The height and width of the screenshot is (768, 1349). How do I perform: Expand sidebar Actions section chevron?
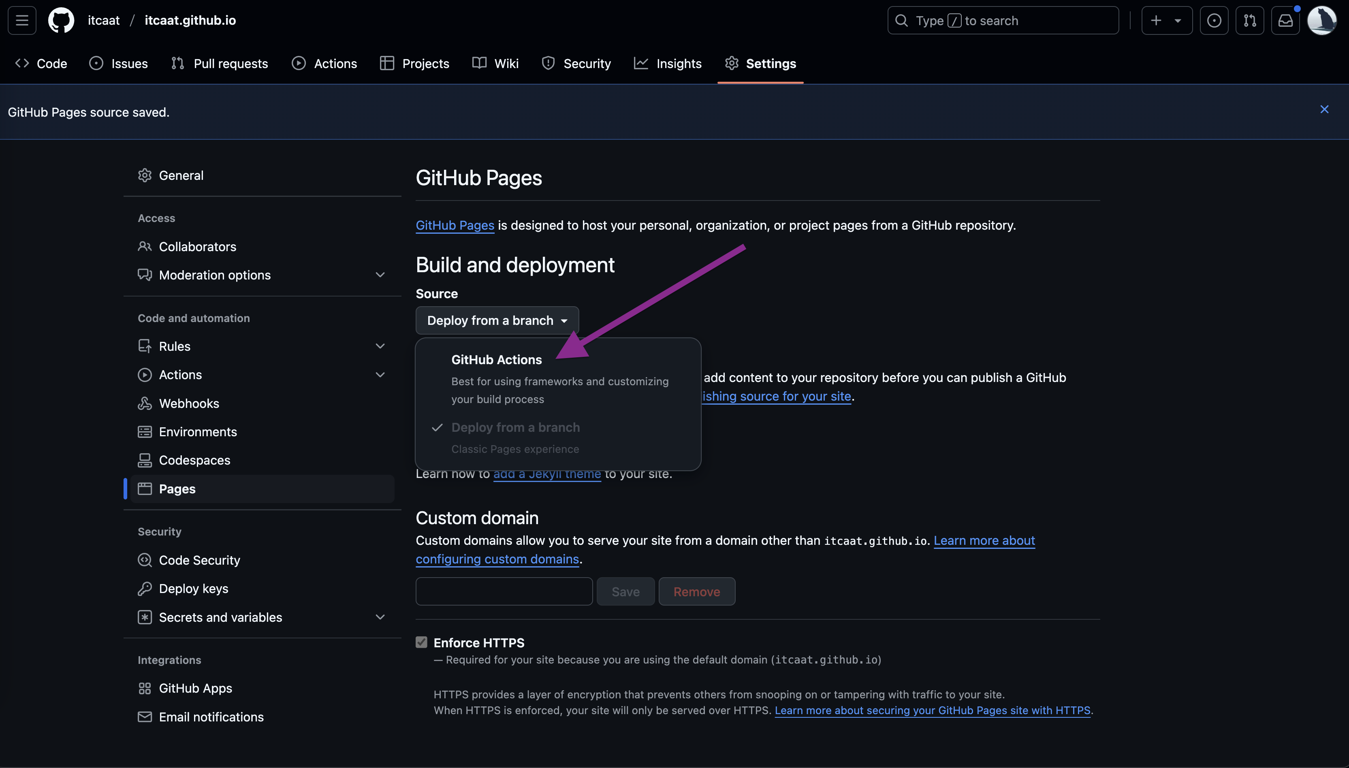coord(380,375)
